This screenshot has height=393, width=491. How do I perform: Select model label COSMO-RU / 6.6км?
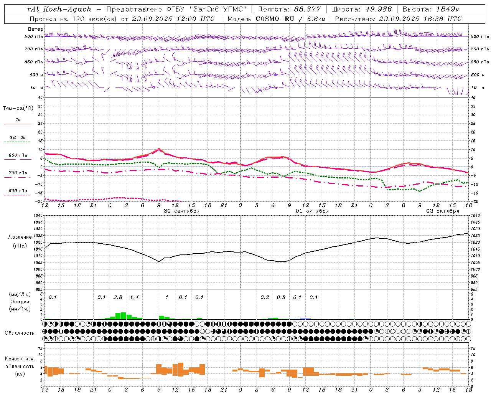(291, 19)
